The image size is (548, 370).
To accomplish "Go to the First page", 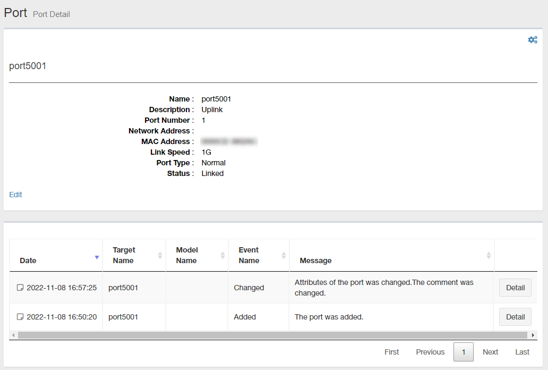I will point(392,352).
